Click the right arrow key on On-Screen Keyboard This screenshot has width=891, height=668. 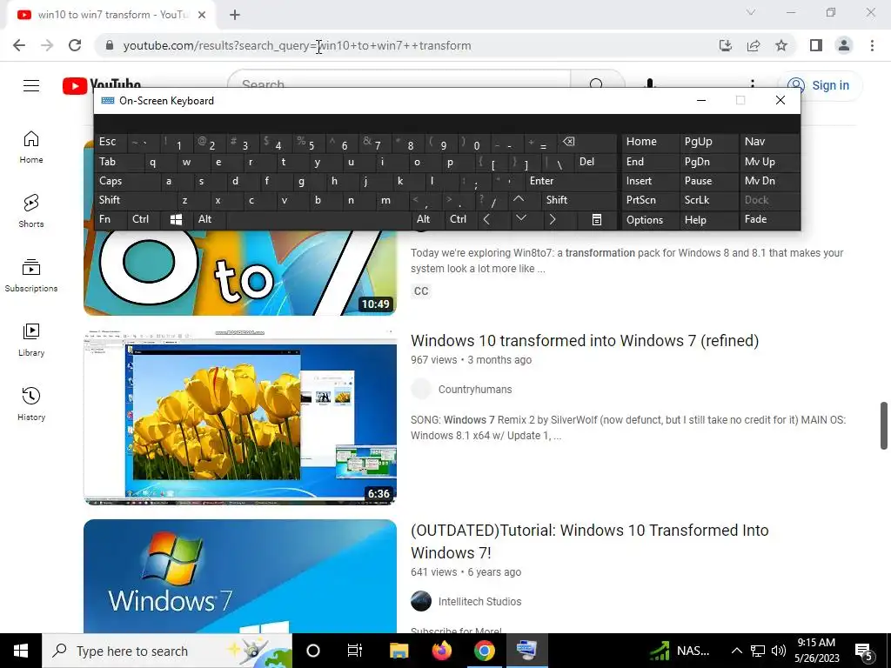(553, 219)
